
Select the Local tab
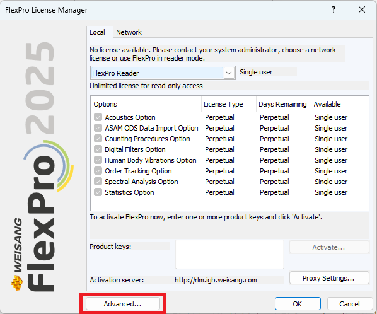(x=97, y=32)
